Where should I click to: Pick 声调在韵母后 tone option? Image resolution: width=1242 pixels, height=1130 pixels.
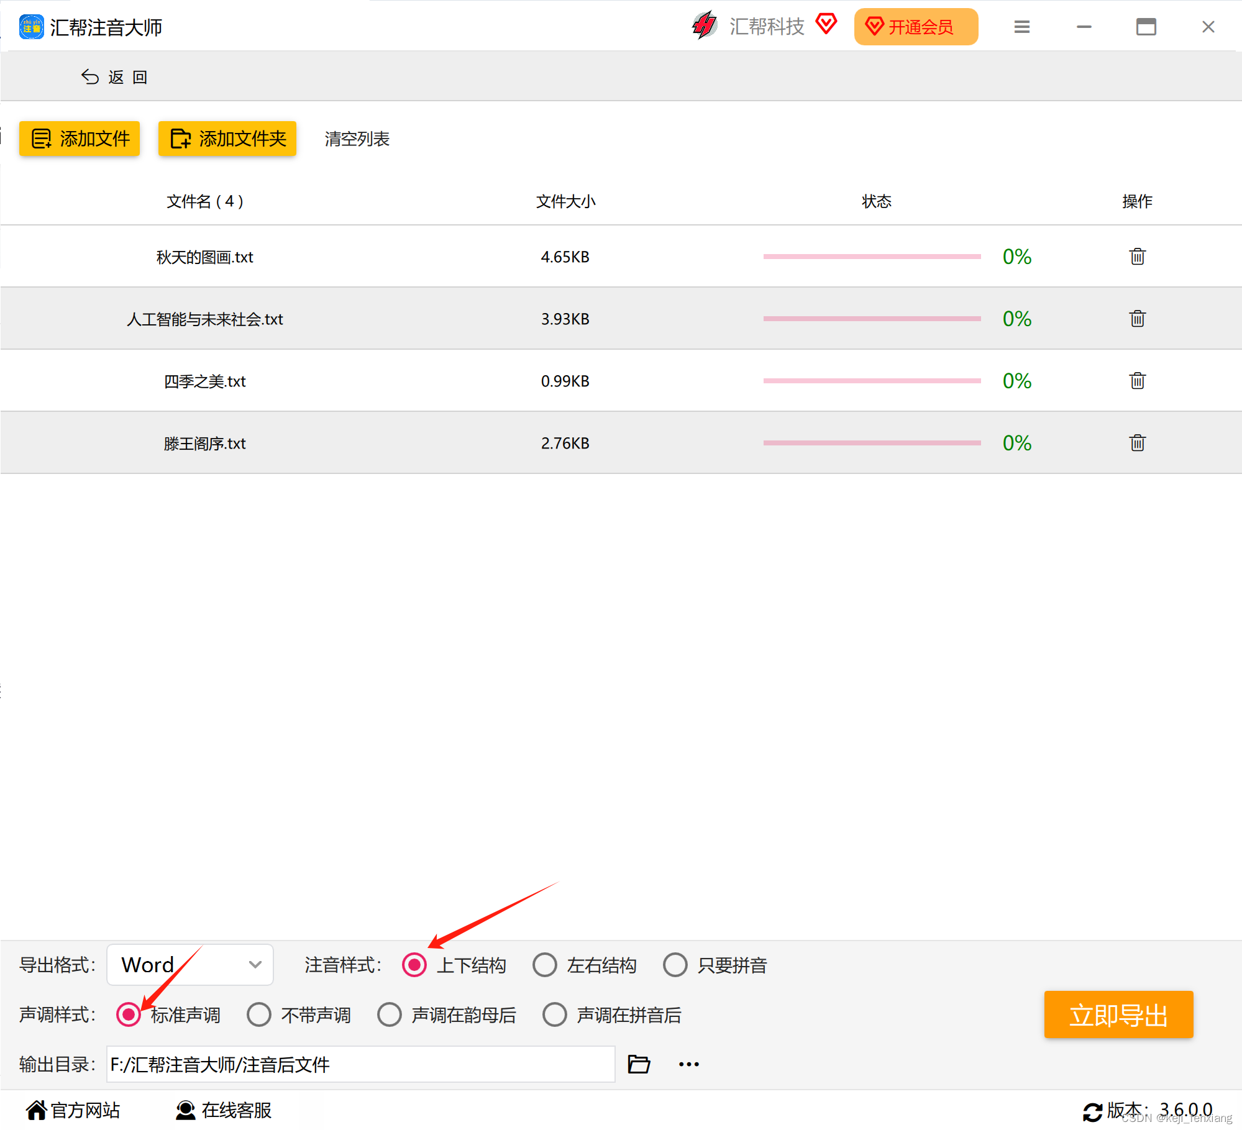pyautogui.click(x=390, y=1014)
